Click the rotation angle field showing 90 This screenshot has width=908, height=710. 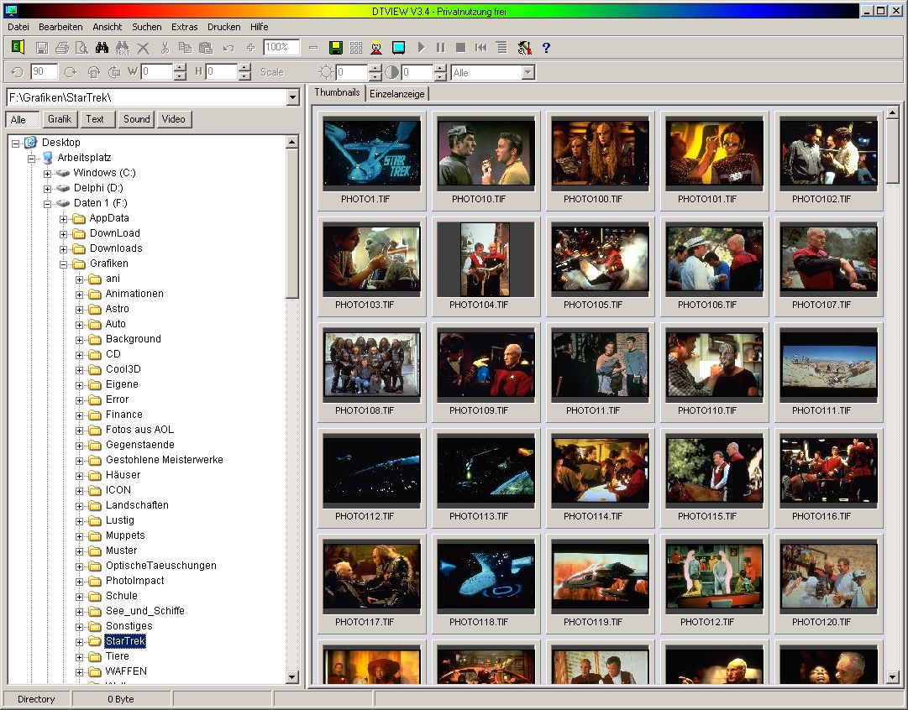point(44,71)
